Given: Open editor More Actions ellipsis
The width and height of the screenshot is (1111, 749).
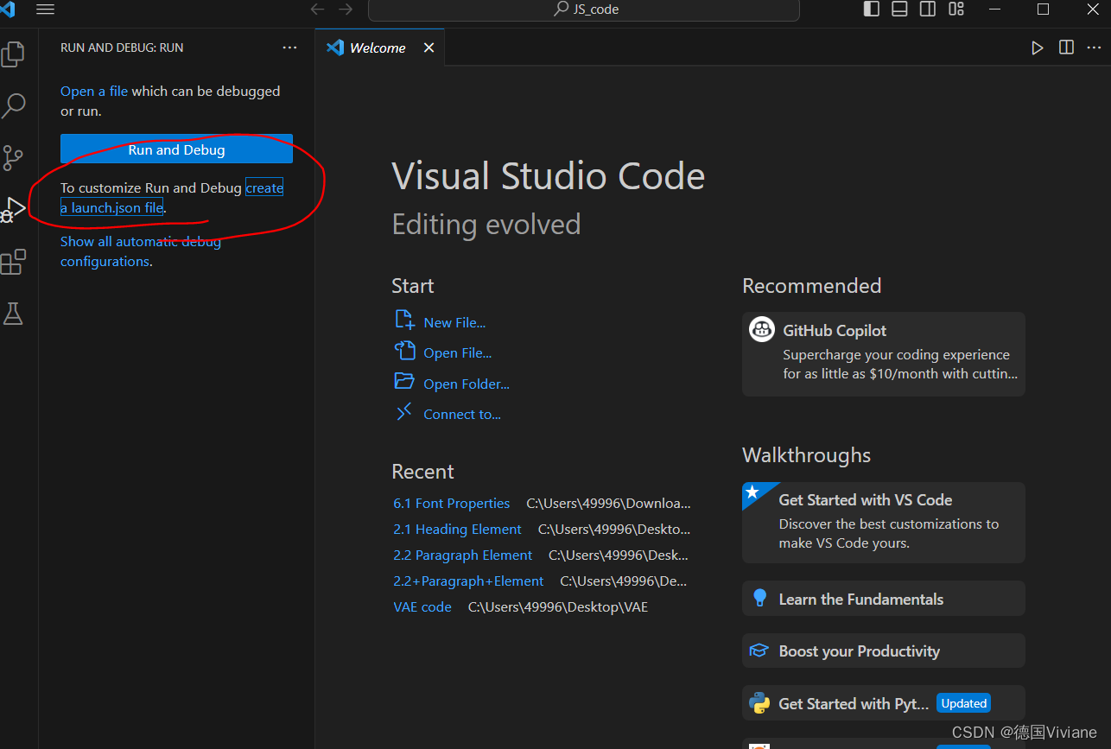Looking at the screenshot, I should [x=1095, y=48].
